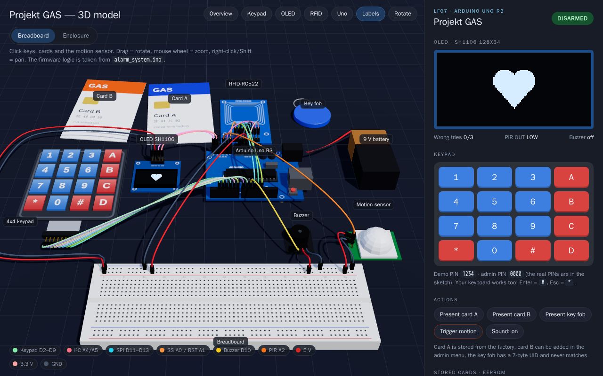Screen dimensions: 603x376
Task: Switch to the Breadboard view tab
Action: click(x=33, y=36)
